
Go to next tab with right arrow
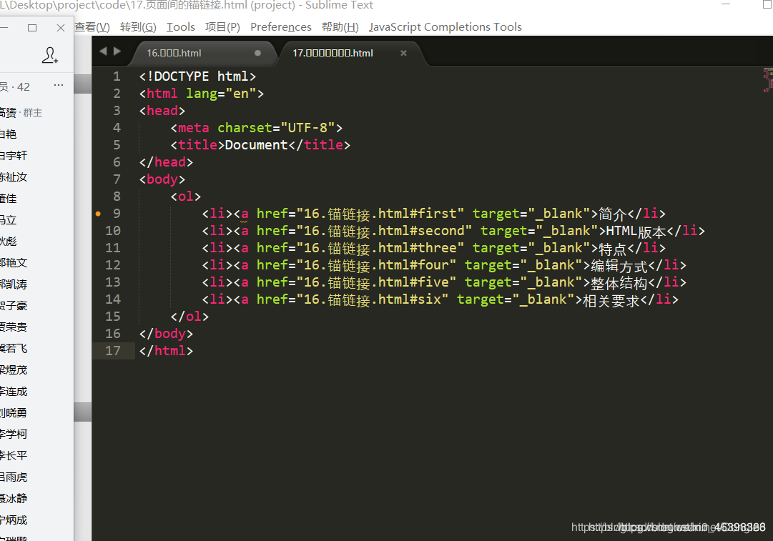click(117, 51)
